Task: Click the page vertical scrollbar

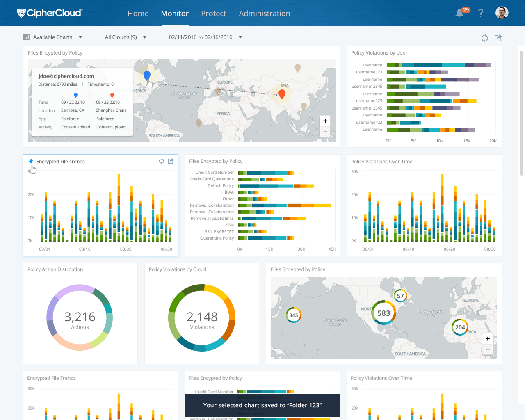Action: (522, 113)
